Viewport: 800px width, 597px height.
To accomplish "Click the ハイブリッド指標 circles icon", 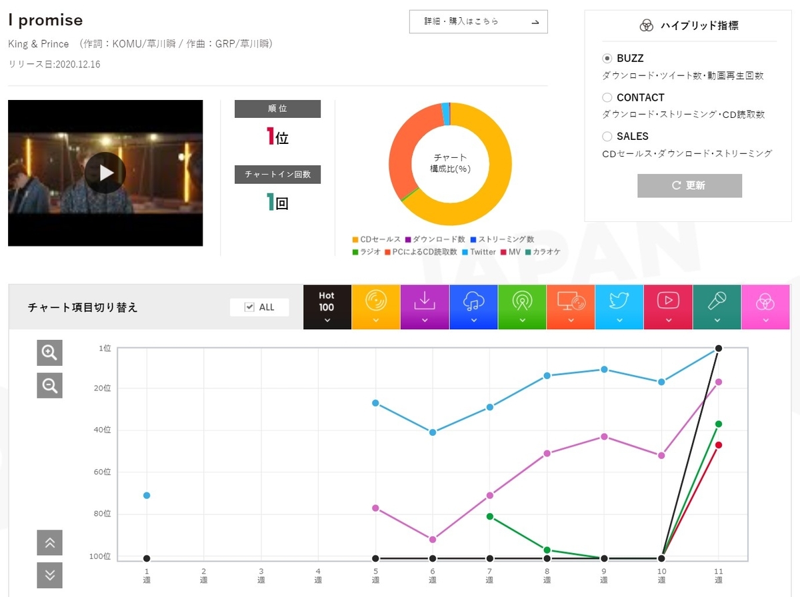I will coord(646,26).
